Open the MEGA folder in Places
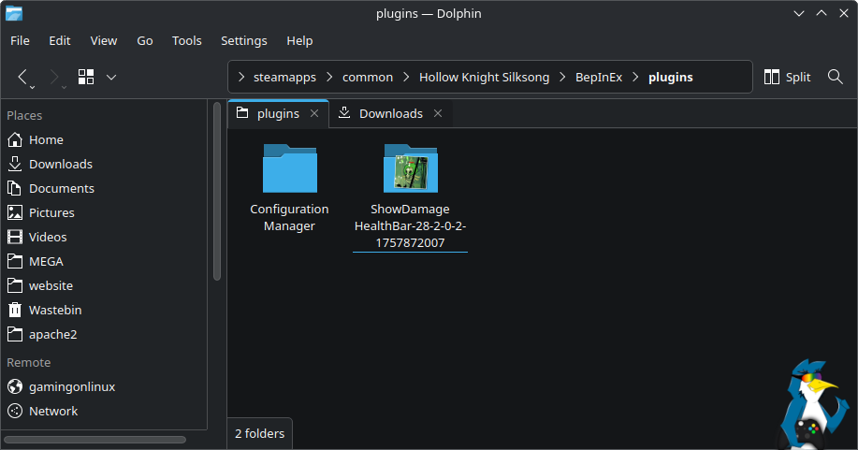 coord(46,261)
